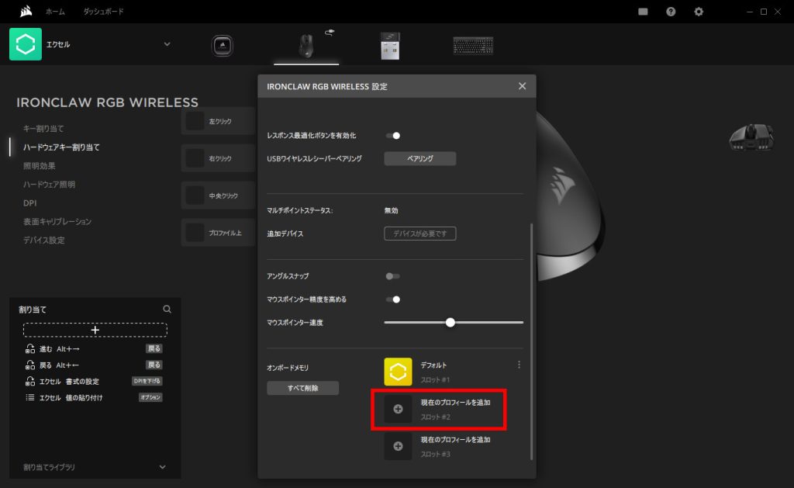
Task: Expand the エクセル profile dropdown arrow
Action: coord(167,44)
